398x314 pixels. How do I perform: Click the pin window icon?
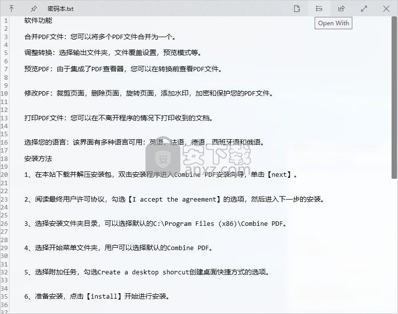click(34, 9)
